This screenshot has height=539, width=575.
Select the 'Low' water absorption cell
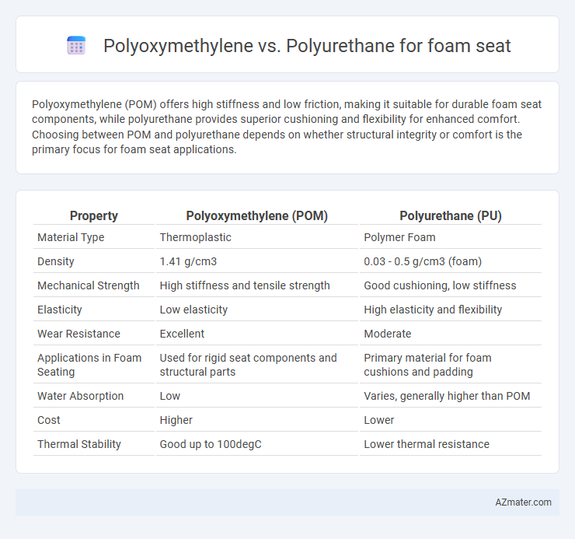pyautogui.click(x=170, y=396)
